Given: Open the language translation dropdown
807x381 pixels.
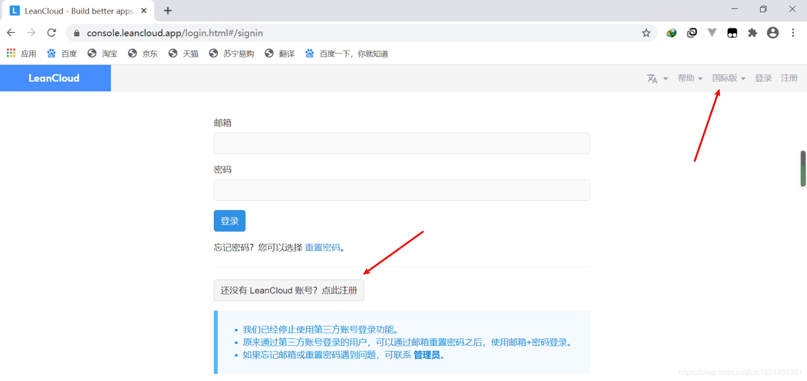Looking at the screenshot, I should point(658,78).
